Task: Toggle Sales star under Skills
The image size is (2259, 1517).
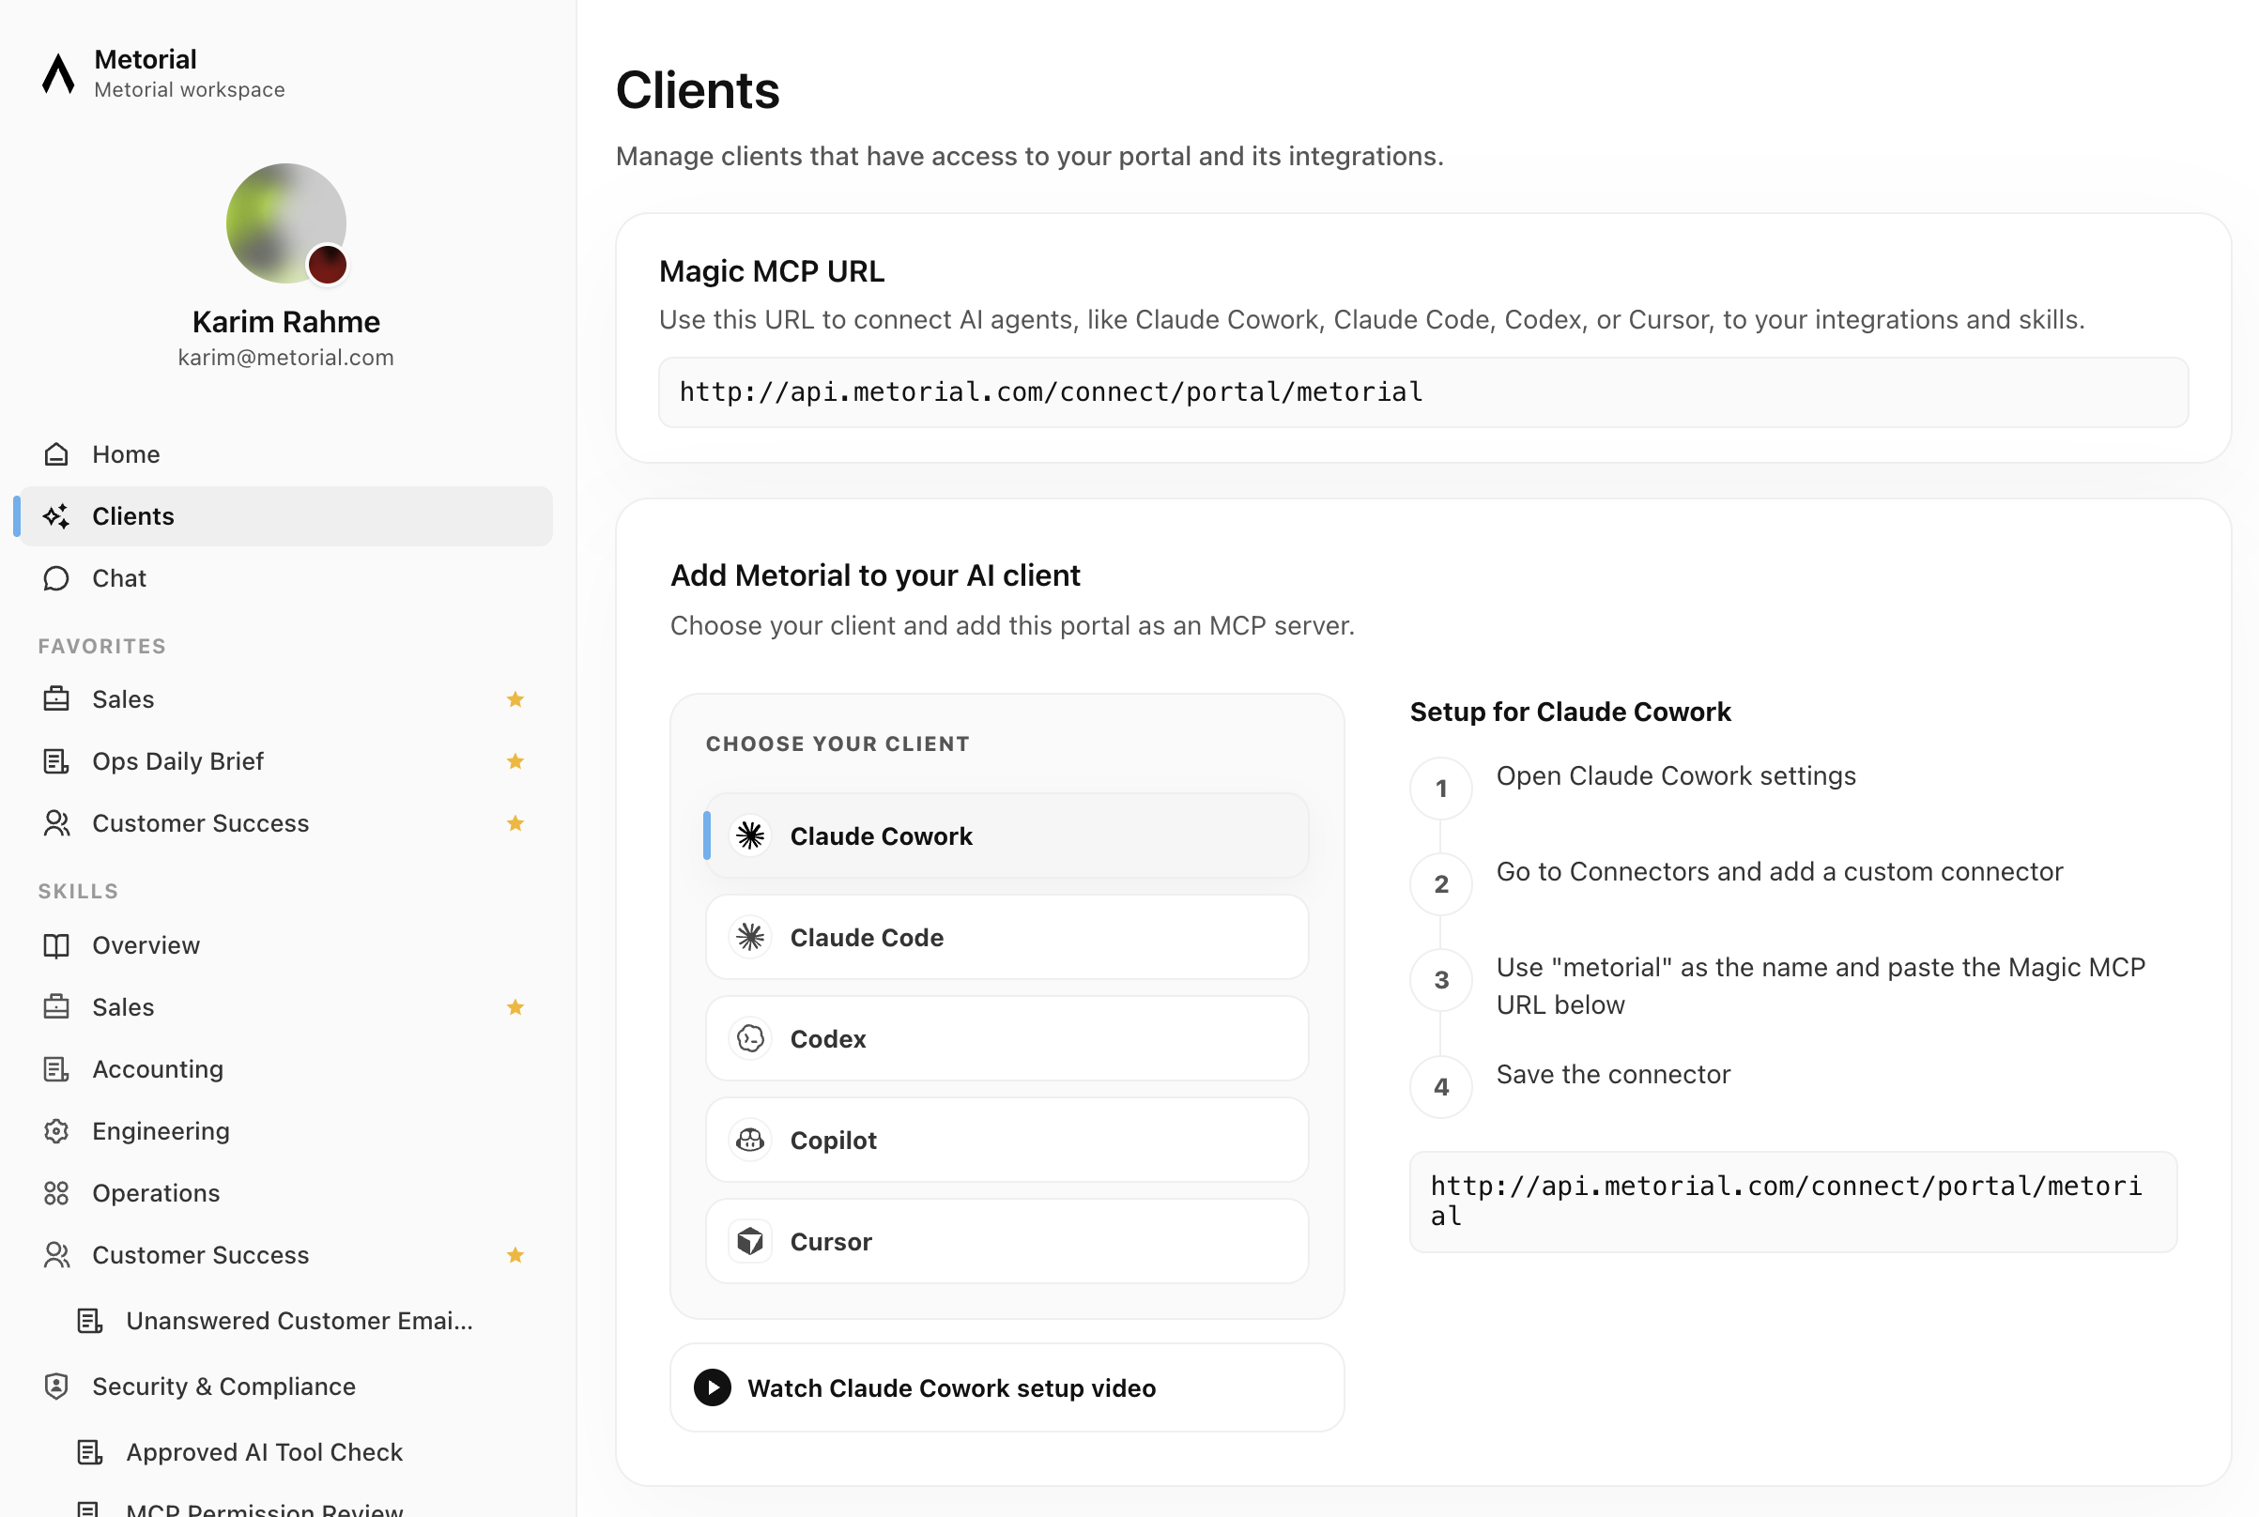Action: click(x=515, y=1006)
